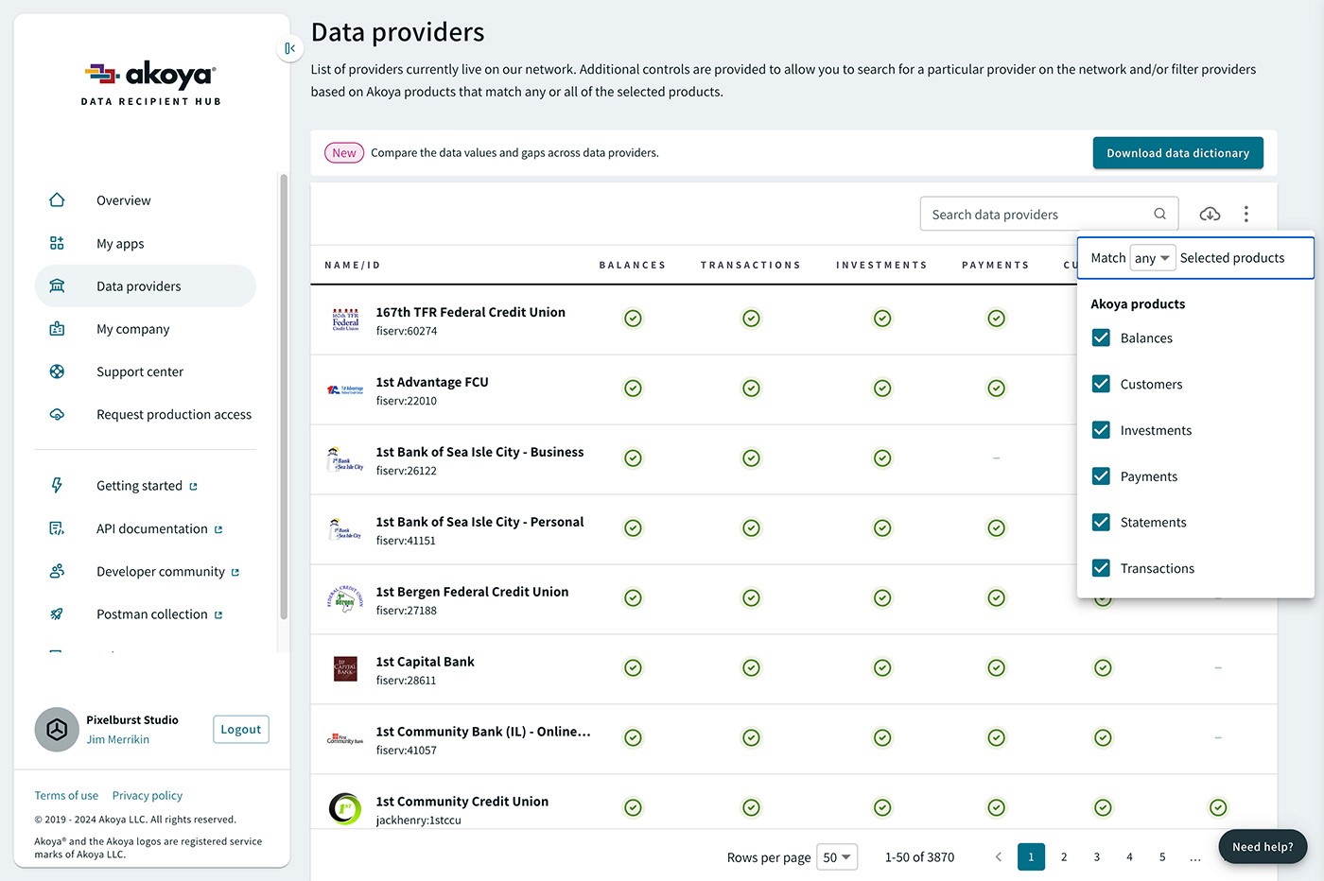
Task: Click the Postman collection rocket icon
Action: (x=57, y=613)
